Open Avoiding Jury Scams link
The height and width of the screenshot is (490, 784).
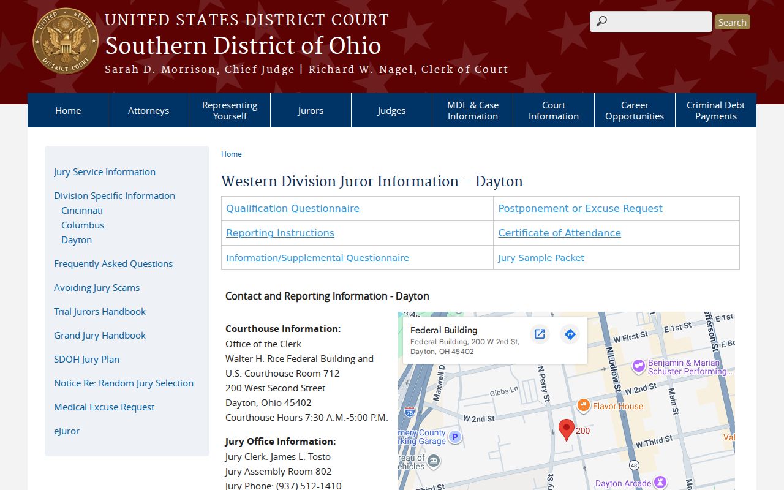point(97,288)
